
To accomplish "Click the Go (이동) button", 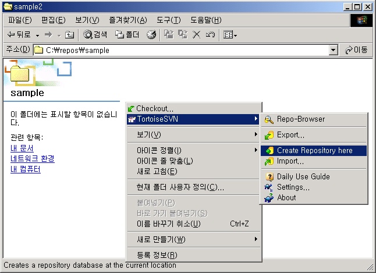I will pos(356,50).
